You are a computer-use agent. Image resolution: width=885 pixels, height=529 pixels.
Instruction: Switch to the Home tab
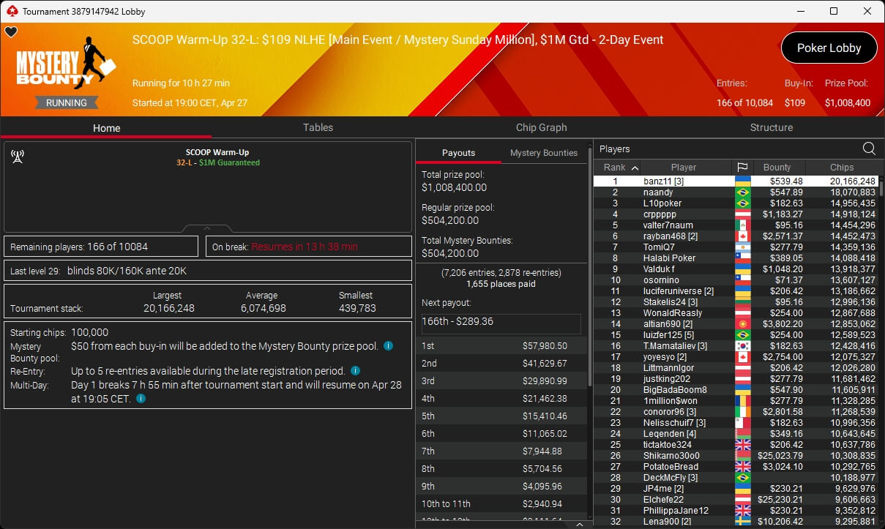pos(106,128)
